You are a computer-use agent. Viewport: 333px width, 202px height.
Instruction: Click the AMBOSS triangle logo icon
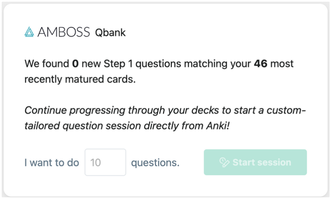[29, 32]
